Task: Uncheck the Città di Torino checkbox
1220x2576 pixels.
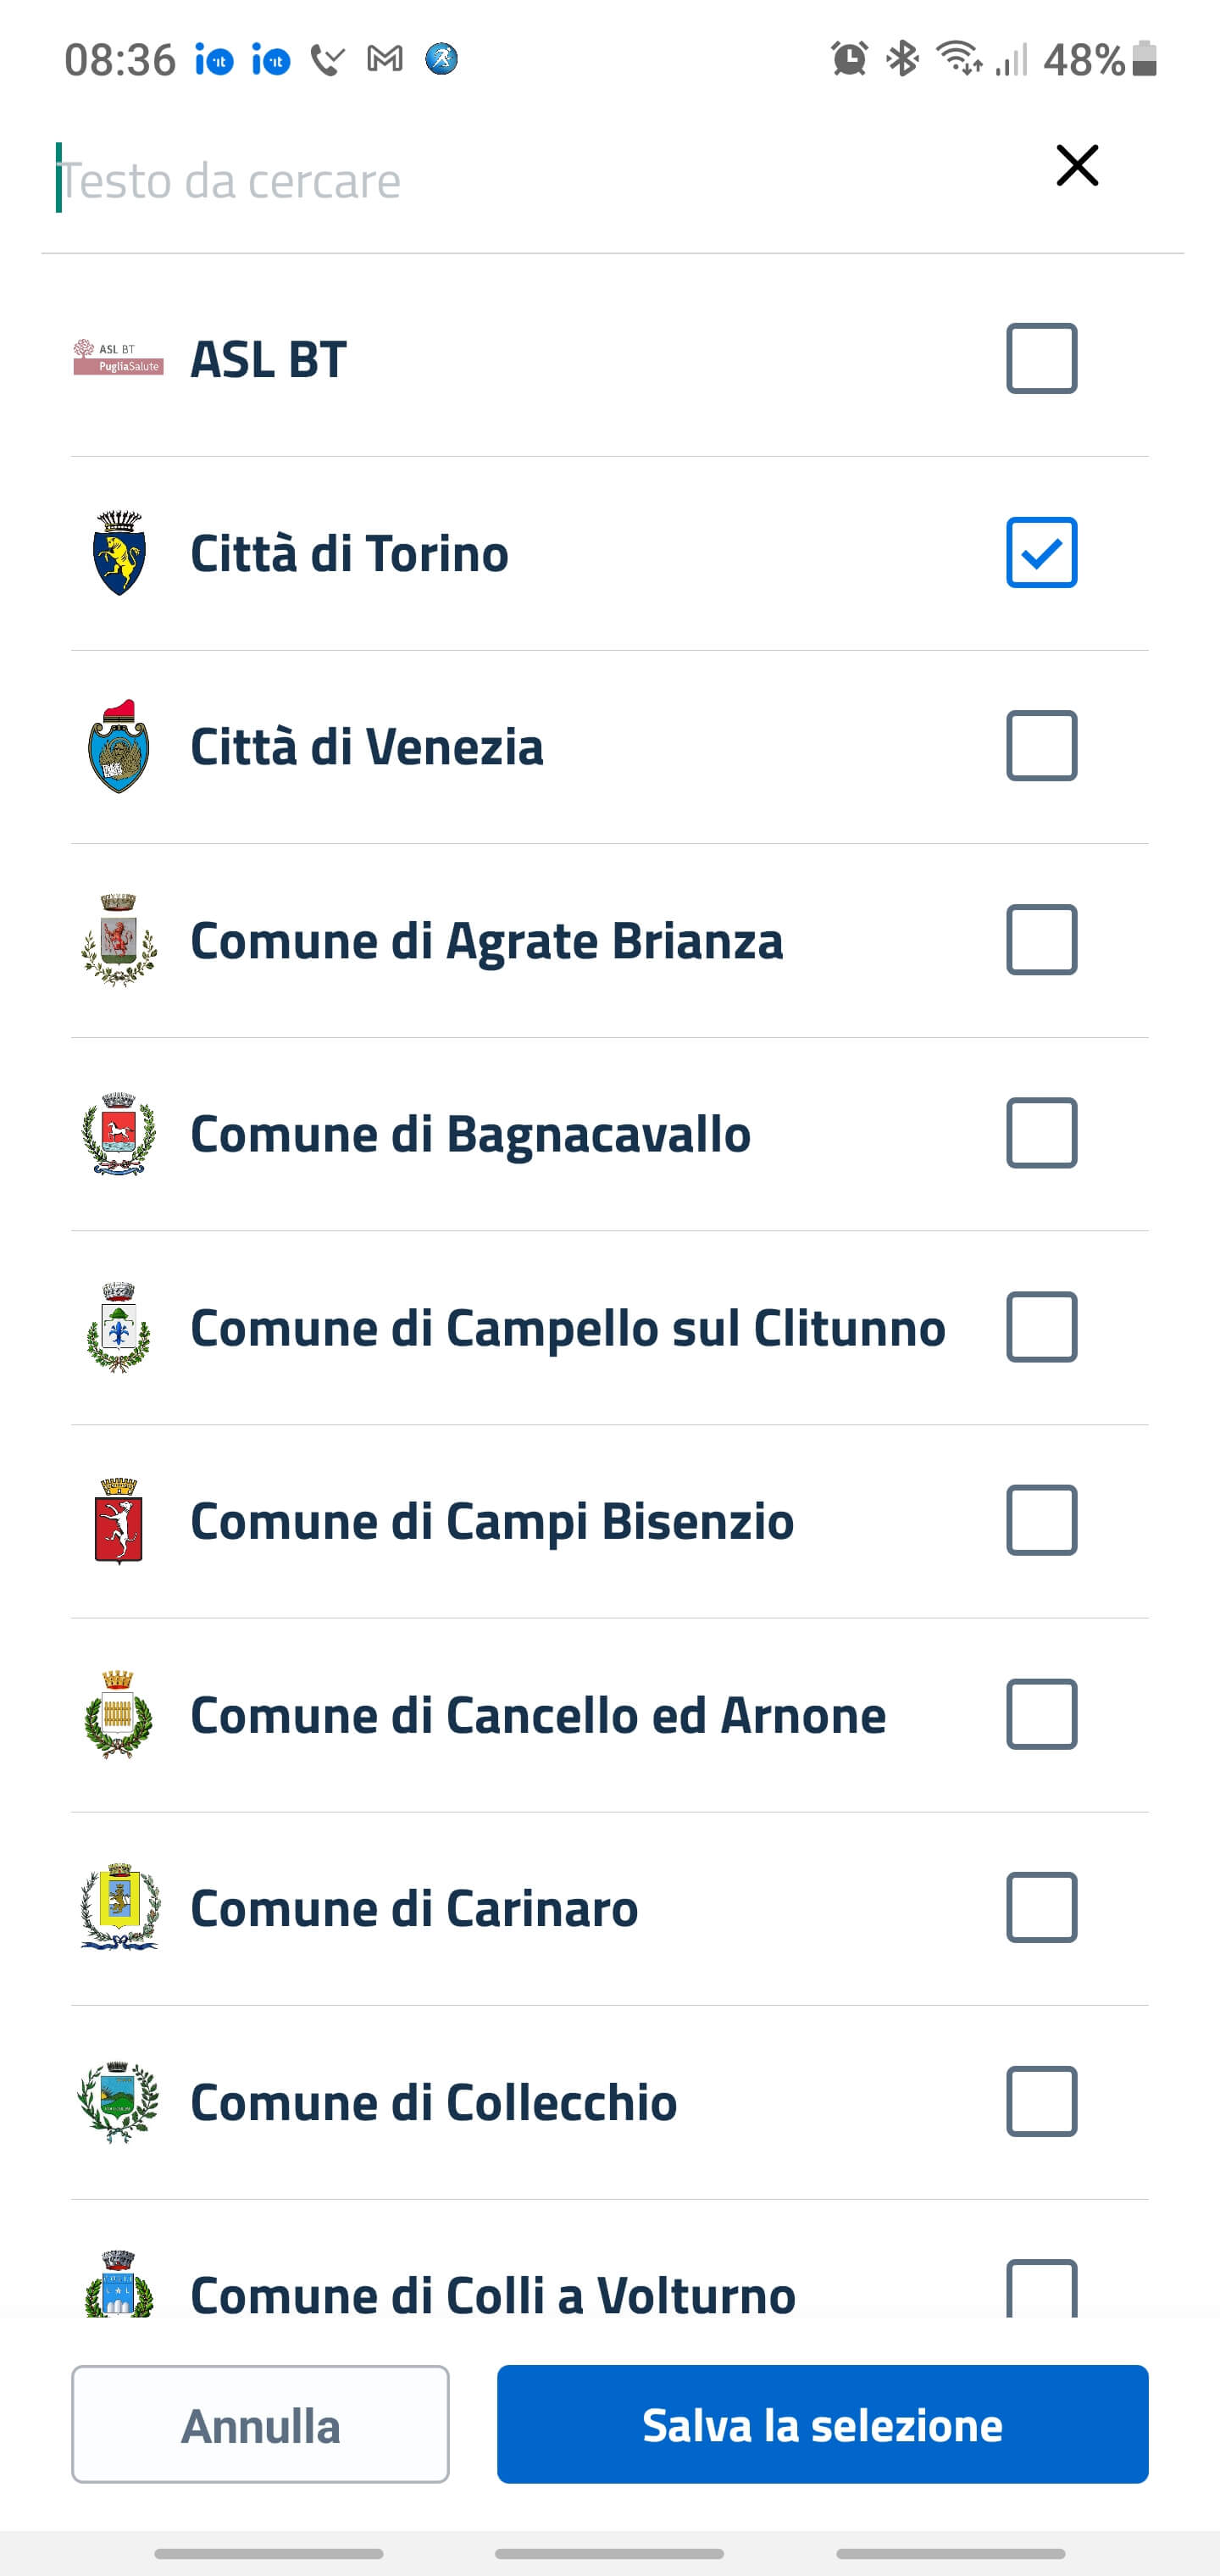Action: 1041,553
